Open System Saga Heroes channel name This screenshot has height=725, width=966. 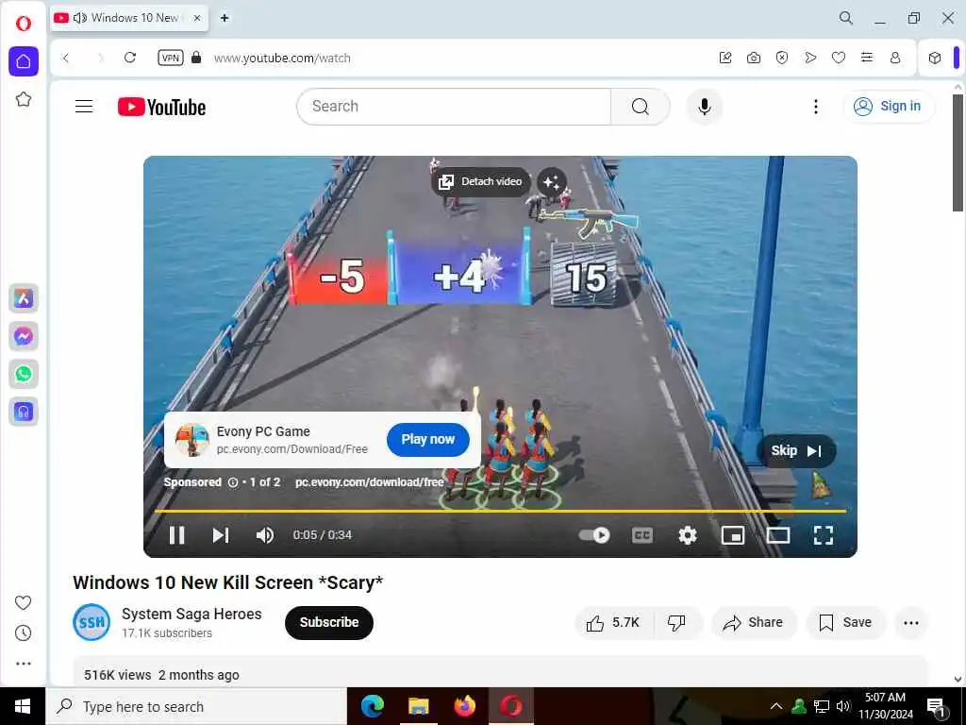click(x=192, y=614)
